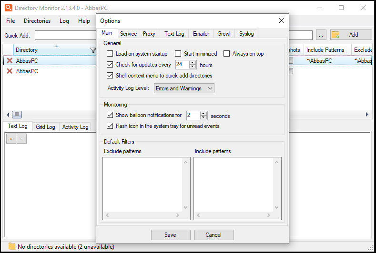The image size is (376, 253).
Task: Click the browse ellipsis button beside Quick Add
Action: point(321,35)
